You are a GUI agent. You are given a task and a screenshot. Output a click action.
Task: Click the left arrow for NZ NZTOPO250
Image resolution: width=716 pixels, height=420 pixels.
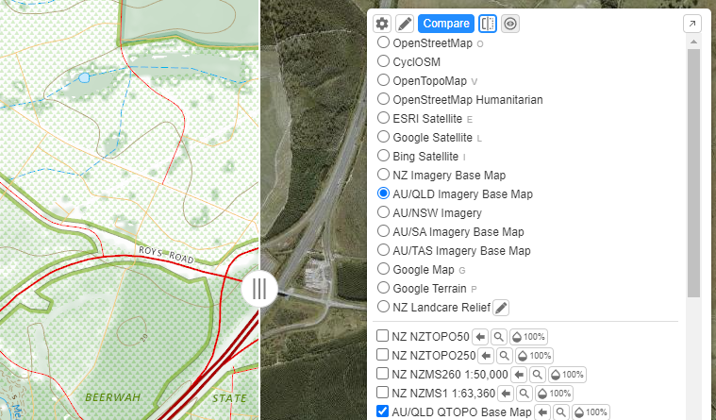(486, 356)
